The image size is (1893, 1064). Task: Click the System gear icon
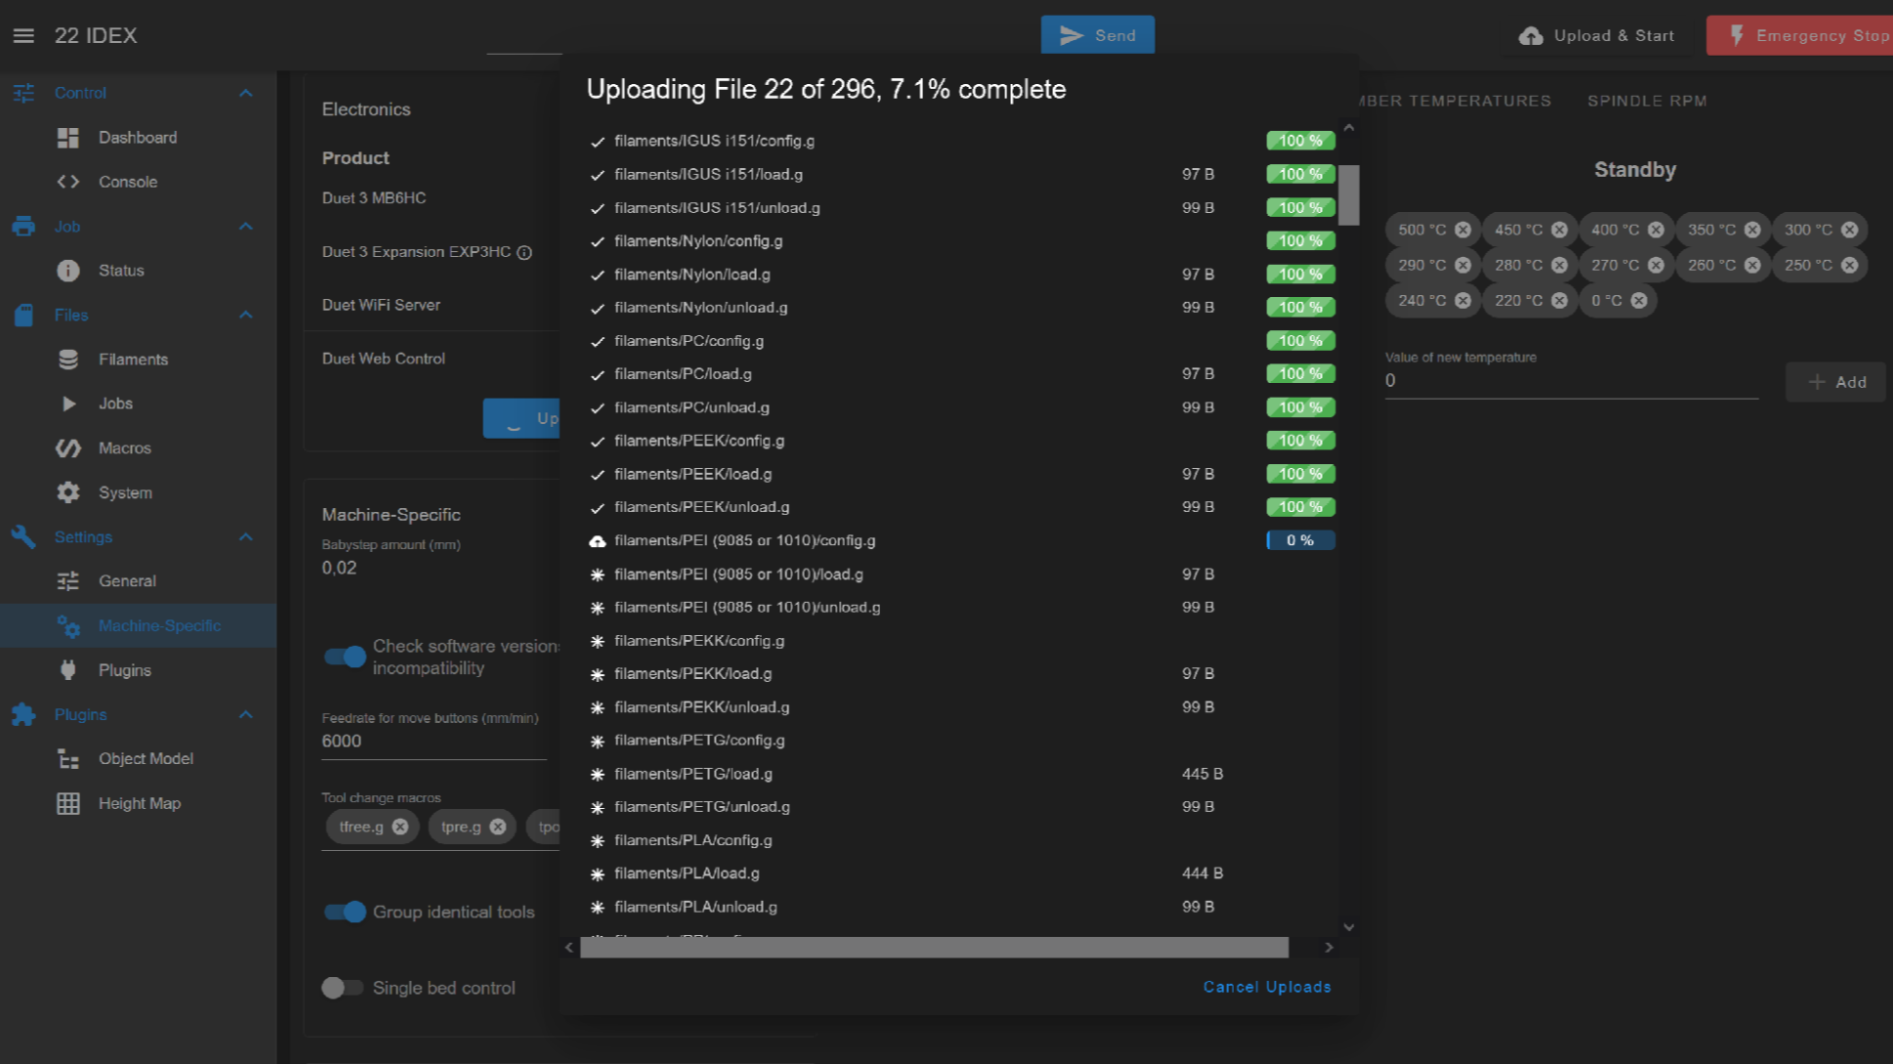tap(67, 492)
